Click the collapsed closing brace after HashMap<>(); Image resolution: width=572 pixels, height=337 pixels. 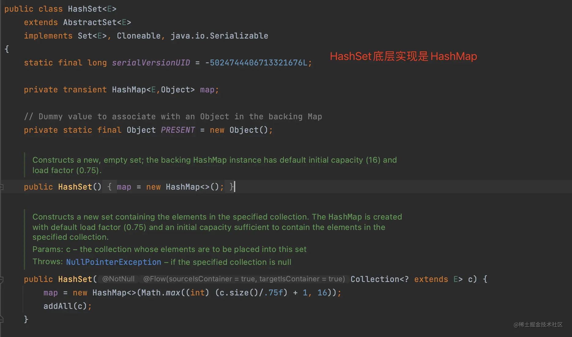click(x=232, y=187)
